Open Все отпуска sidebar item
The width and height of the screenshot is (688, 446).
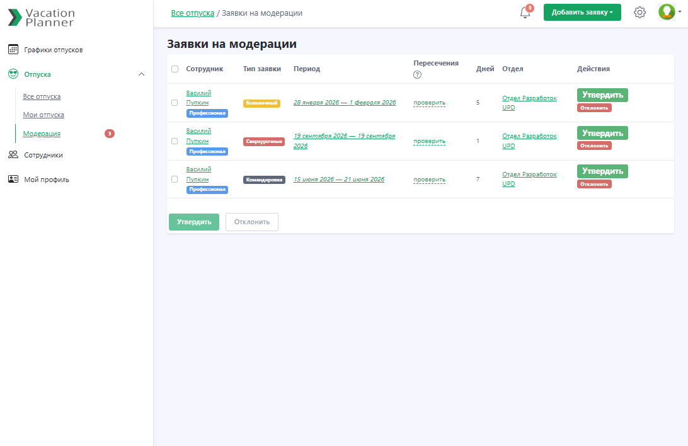pyautogui.click(x=42, y=96)
